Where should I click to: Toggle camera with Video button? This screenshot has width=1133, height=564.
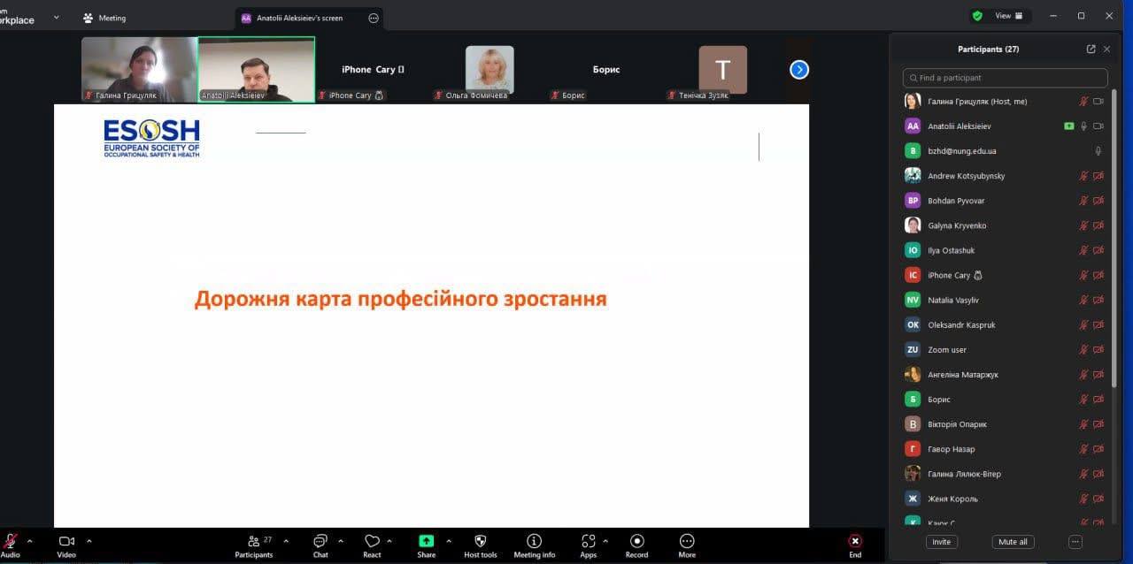pos(66,541)
